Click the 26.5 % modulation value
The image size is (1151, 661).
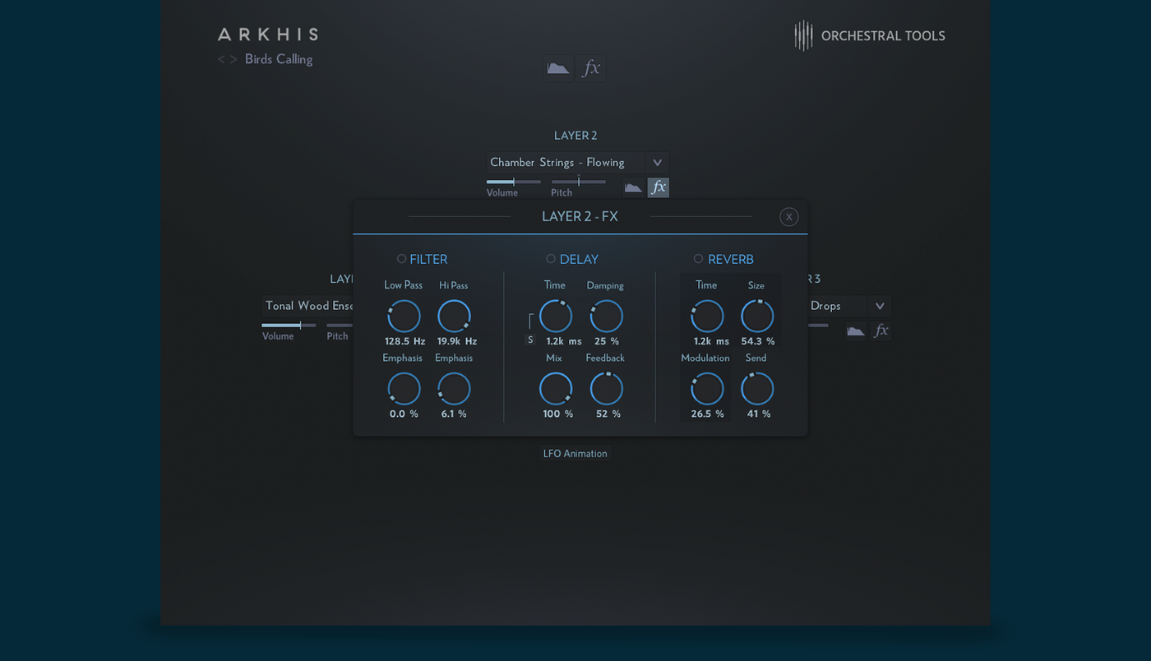pos(707,414)
